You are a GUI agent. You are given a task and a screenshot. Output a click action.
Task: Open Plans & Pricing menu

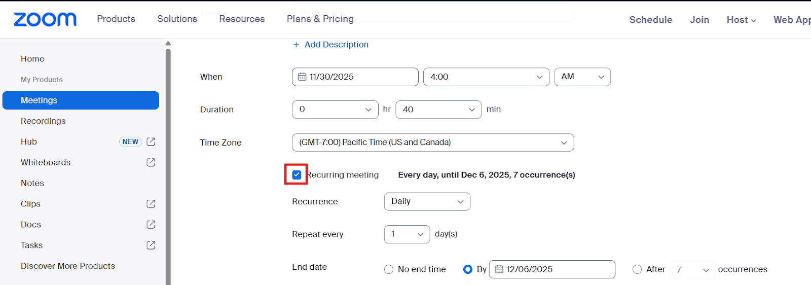pyautogui.click(x=320, y=19)
